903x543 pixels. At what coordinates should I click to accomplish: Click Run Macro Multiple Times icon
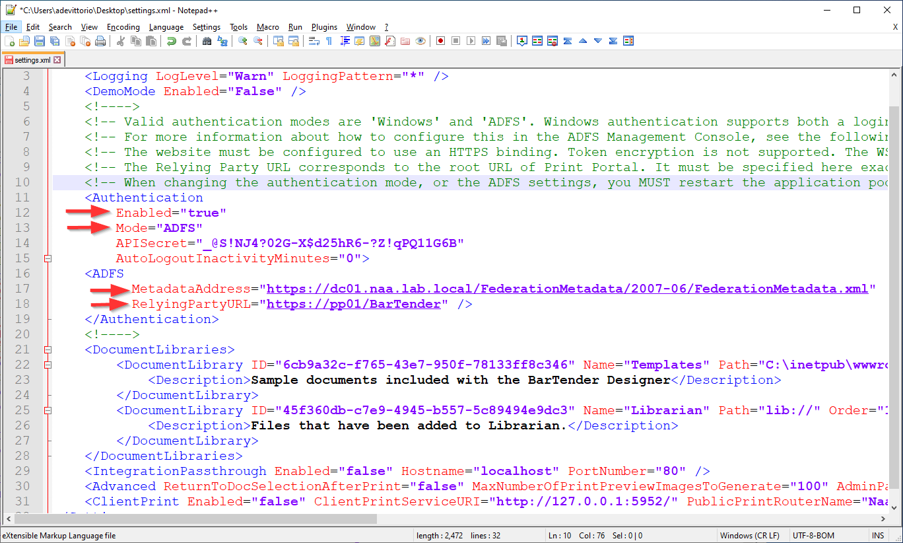(x=486, y=41)
